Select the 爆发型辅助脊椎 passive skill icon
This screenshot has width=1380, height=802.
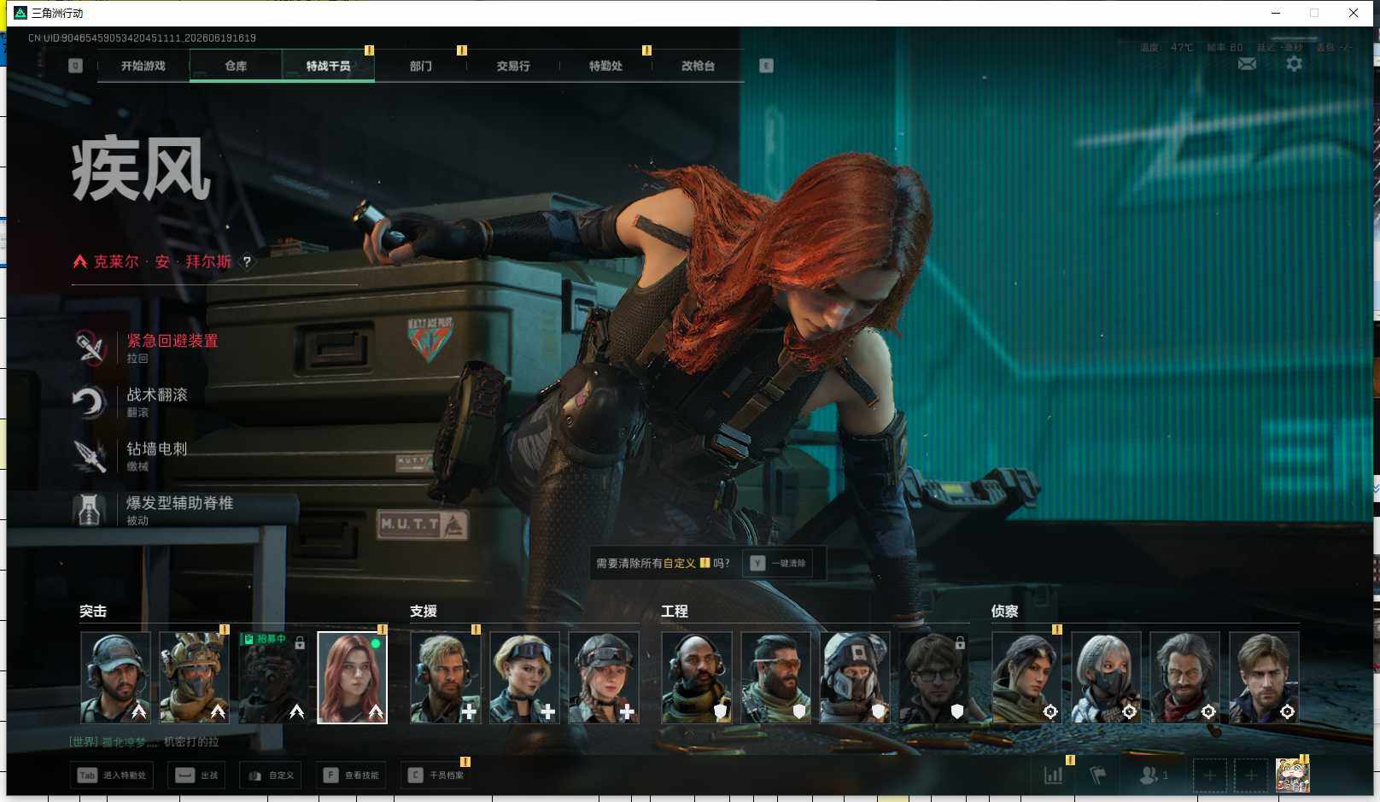90,509
